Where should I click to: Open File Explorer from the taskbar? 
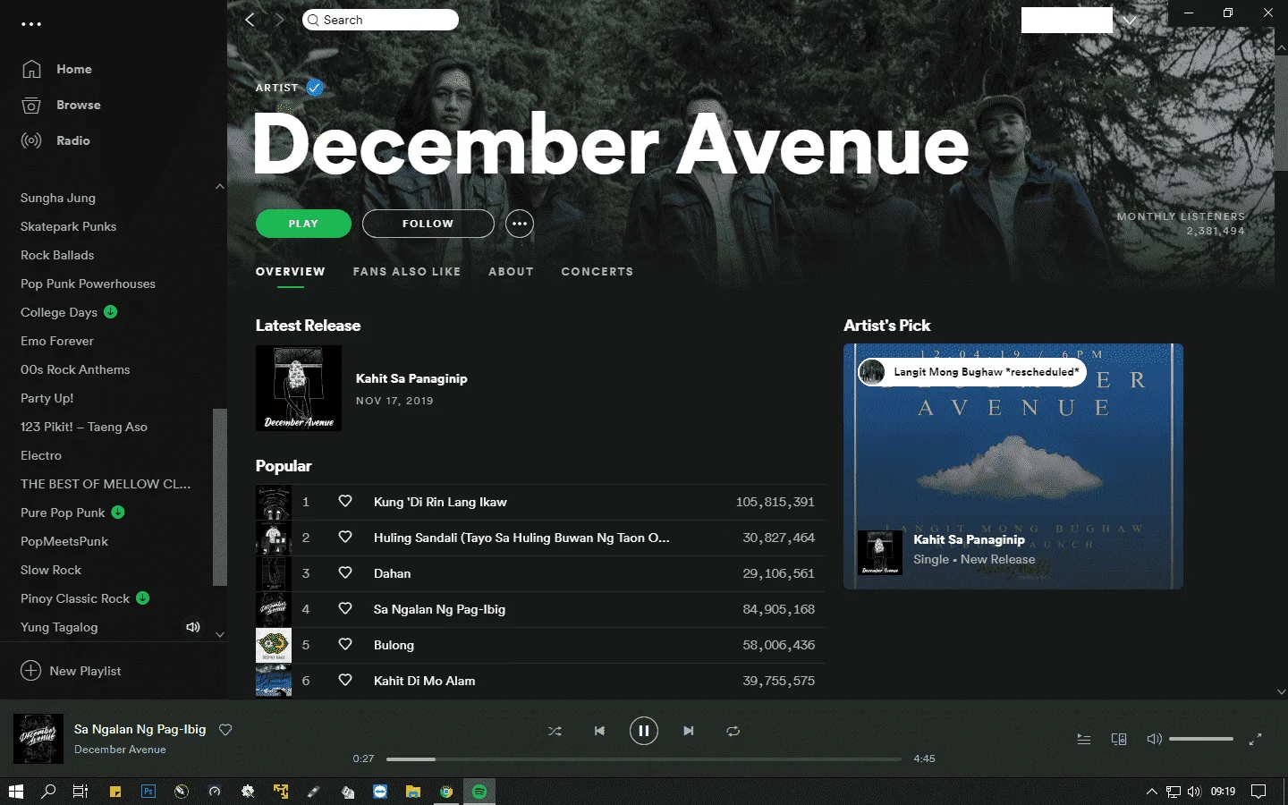coord(413,792)
